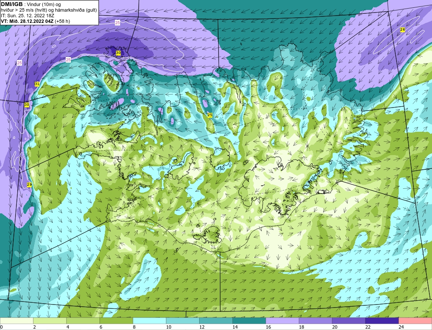432x330 pixels.
Task: Pick the 16–18 light lavender legend swatch
Action: [x=283, y=320]
